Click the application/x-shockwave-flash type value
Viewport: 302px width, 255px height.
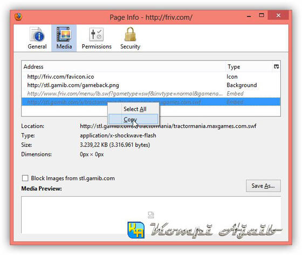point(118,136)
